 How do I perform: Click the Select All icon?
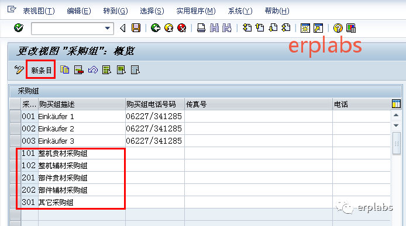point(106,70)
